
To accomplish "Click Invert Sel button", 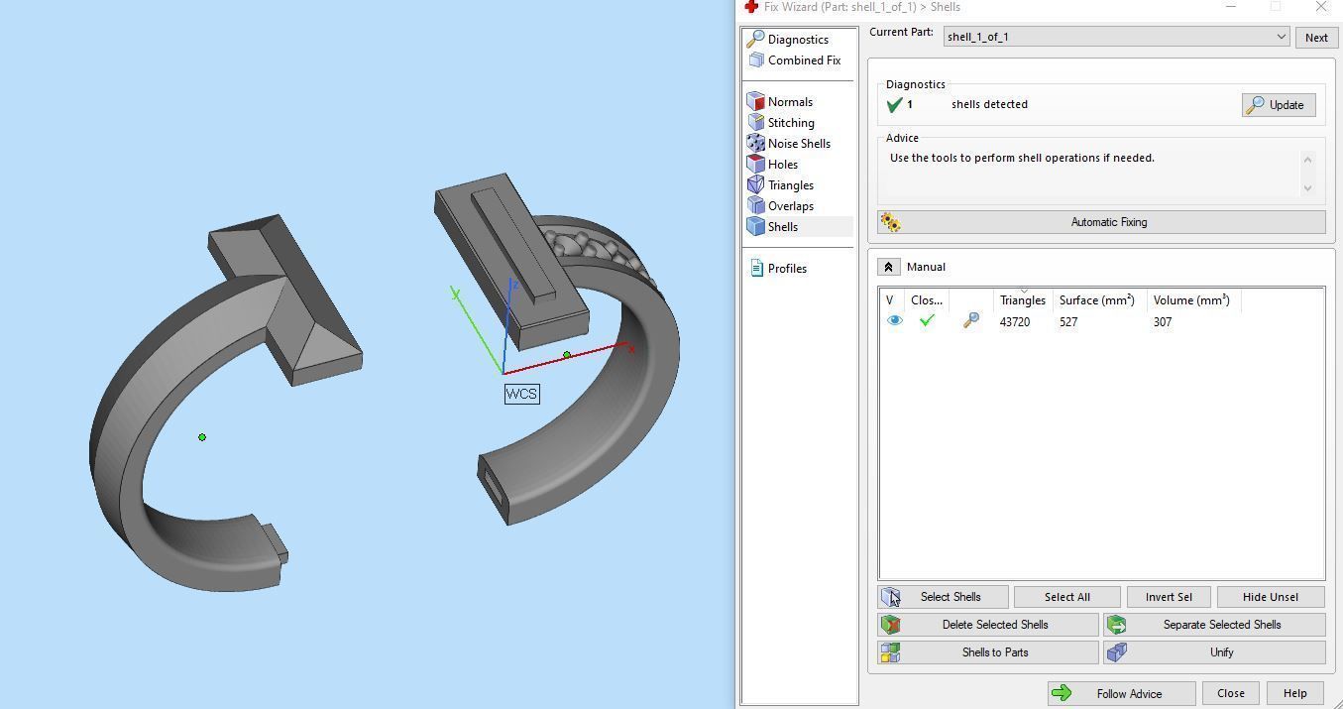I will click(x=1169, y=597).
